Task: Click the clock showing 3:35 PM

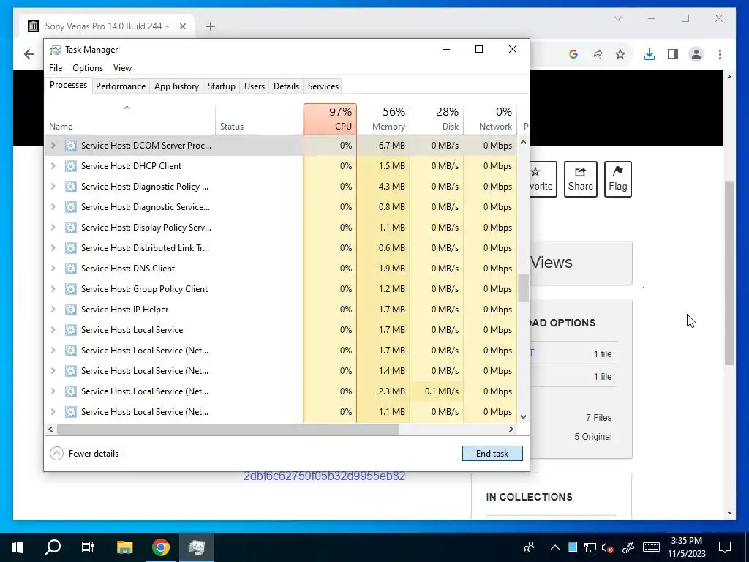Action: [686, 541]
